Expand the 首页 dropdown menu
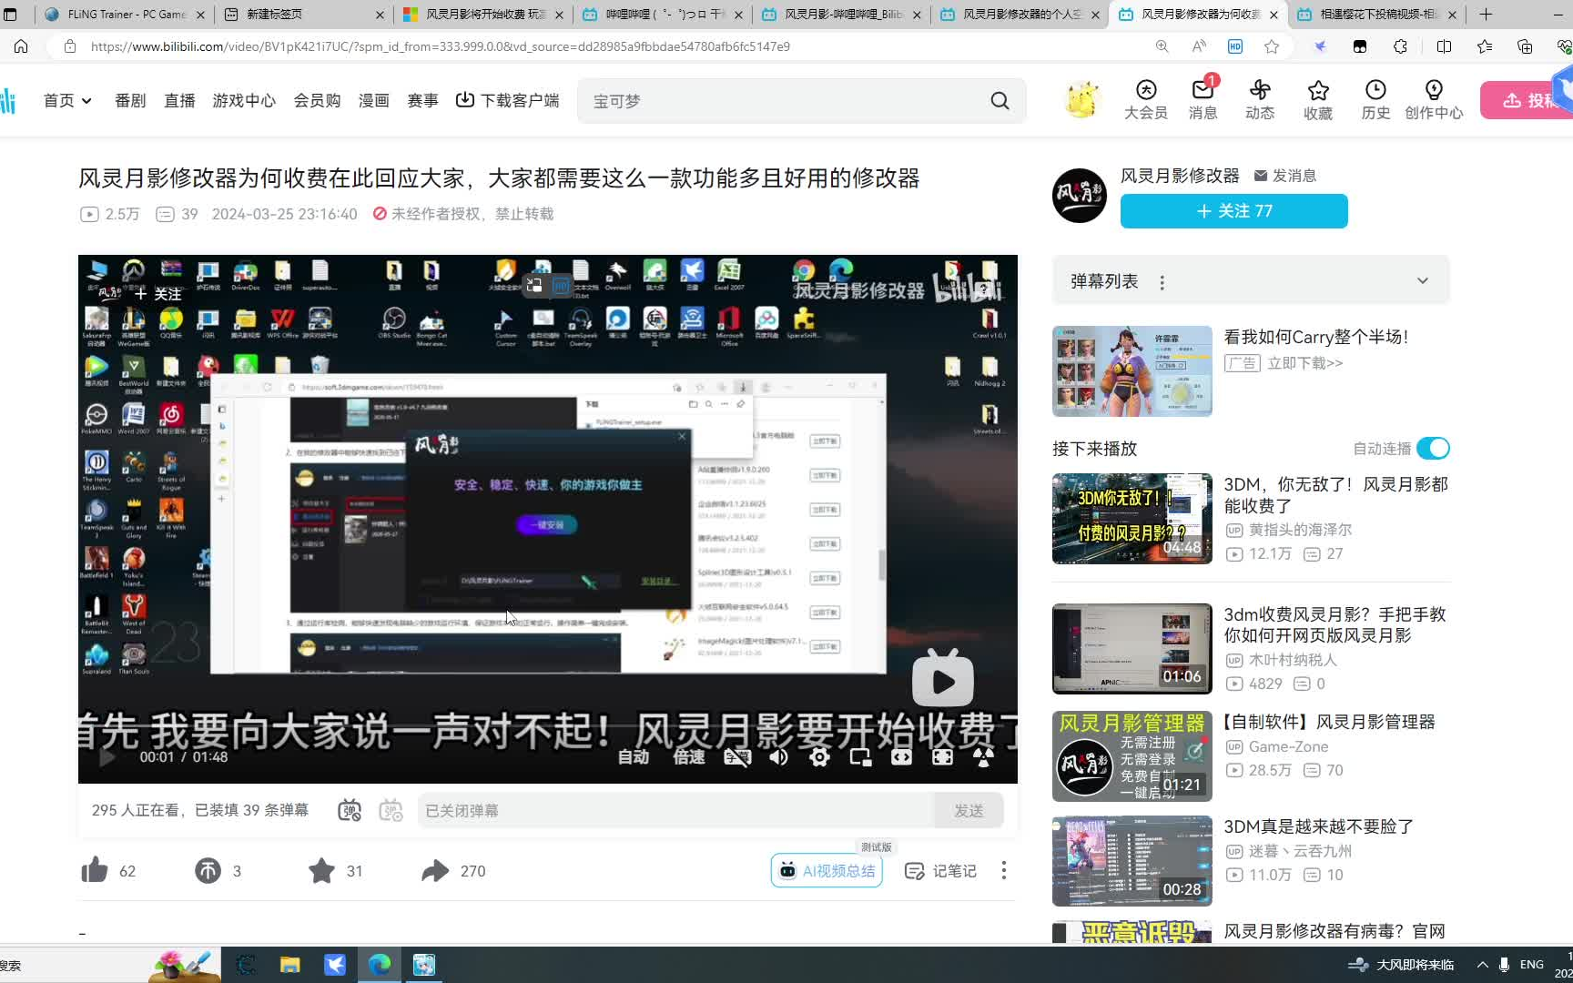Screen dimensions: 1573x983 pos(67,100)
